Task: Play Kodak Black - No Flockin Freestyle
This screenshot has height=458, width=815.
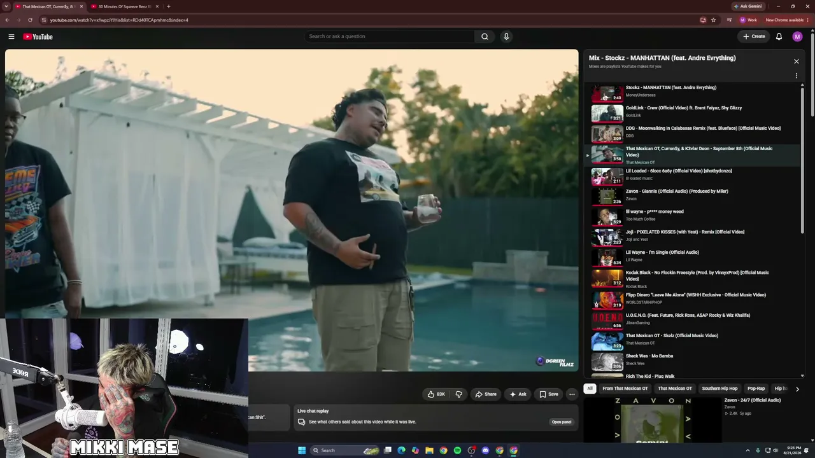Action: (x=693, y=279)
